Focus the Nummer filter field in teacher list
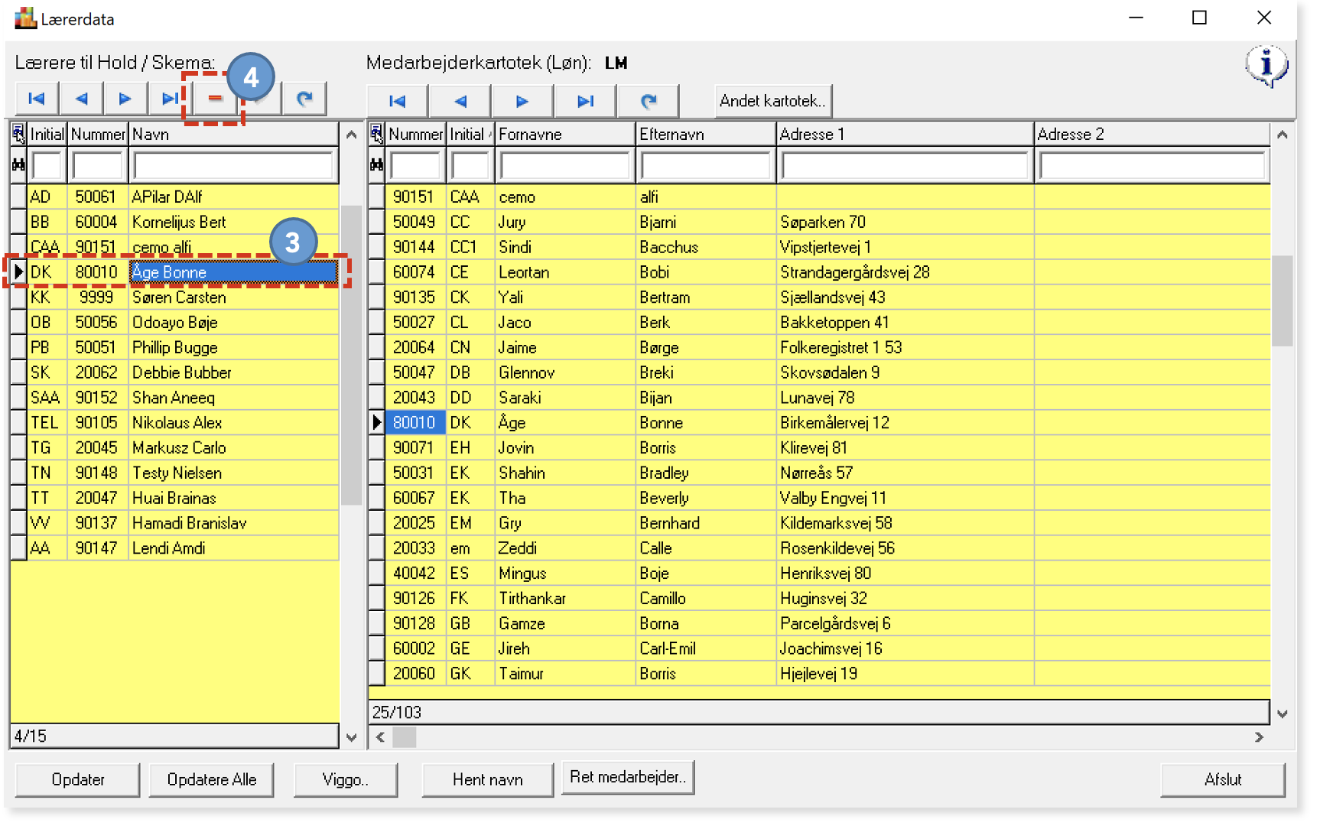 (x=97, y=165)
